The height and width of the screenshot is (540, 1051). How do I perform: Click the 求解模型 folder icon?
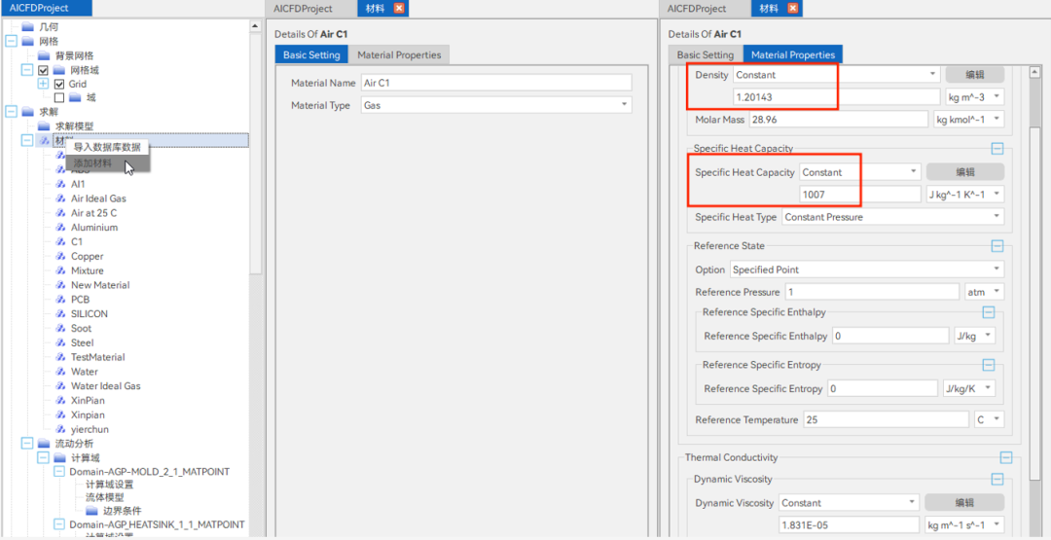(44, 126)
